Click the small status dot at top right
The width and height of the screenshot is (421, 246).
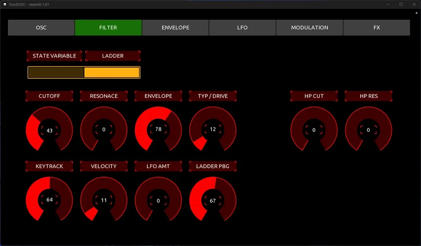coord(417,13)
